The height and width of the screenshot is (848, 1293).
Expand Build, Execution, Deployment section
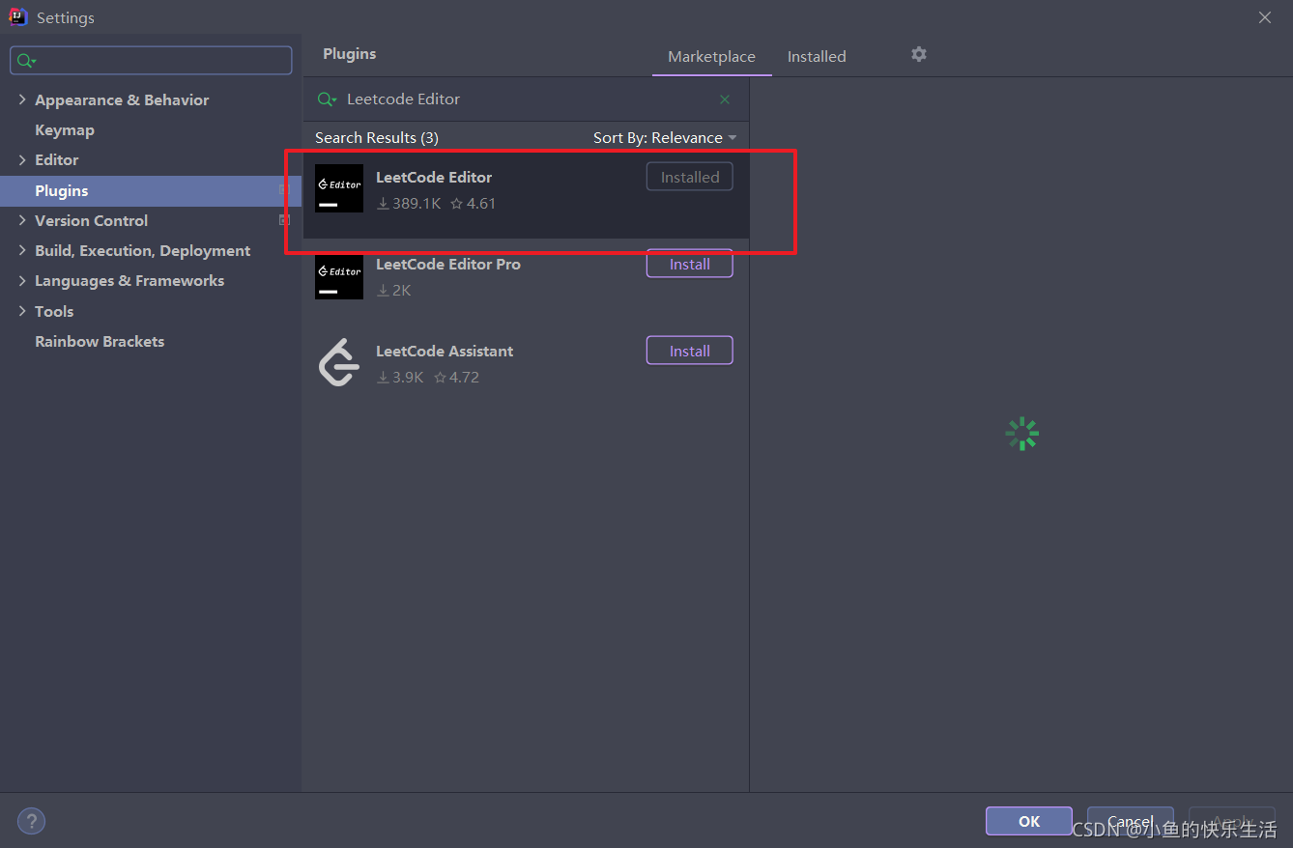[x=22, y=250]
